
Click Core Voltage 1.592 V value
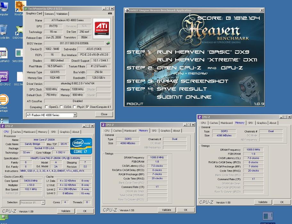point(61,152)
